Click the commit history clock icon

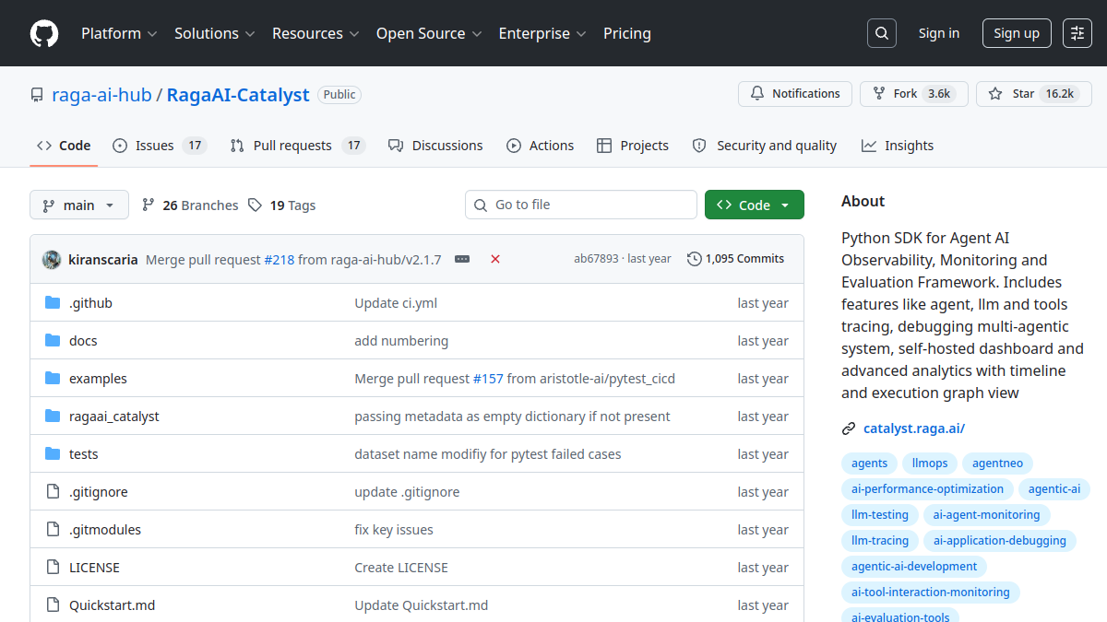point(695,259)
